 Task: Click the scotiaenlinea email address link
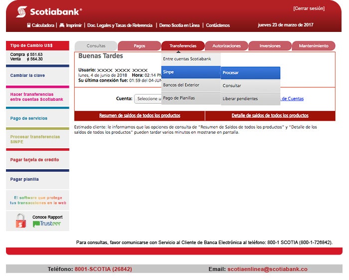click(267, 269)
